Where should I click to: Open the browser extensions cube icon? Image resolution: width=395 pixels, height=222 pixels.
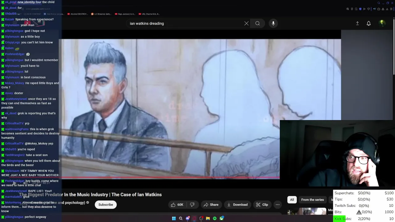point(379,9)
